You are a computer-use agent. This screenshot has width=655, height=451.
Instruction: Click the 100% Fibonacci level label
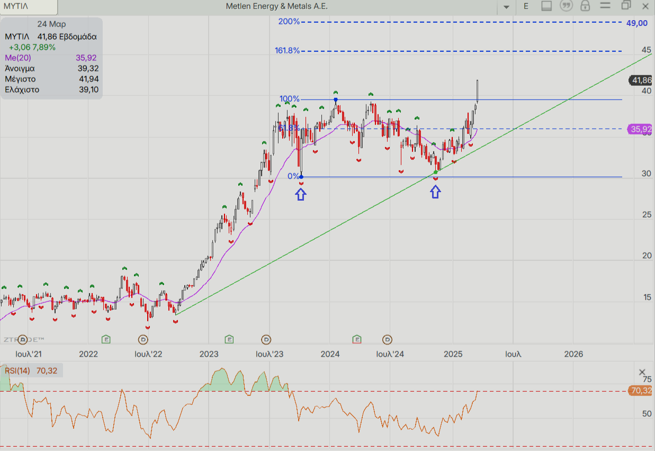(x=290, y=99)
